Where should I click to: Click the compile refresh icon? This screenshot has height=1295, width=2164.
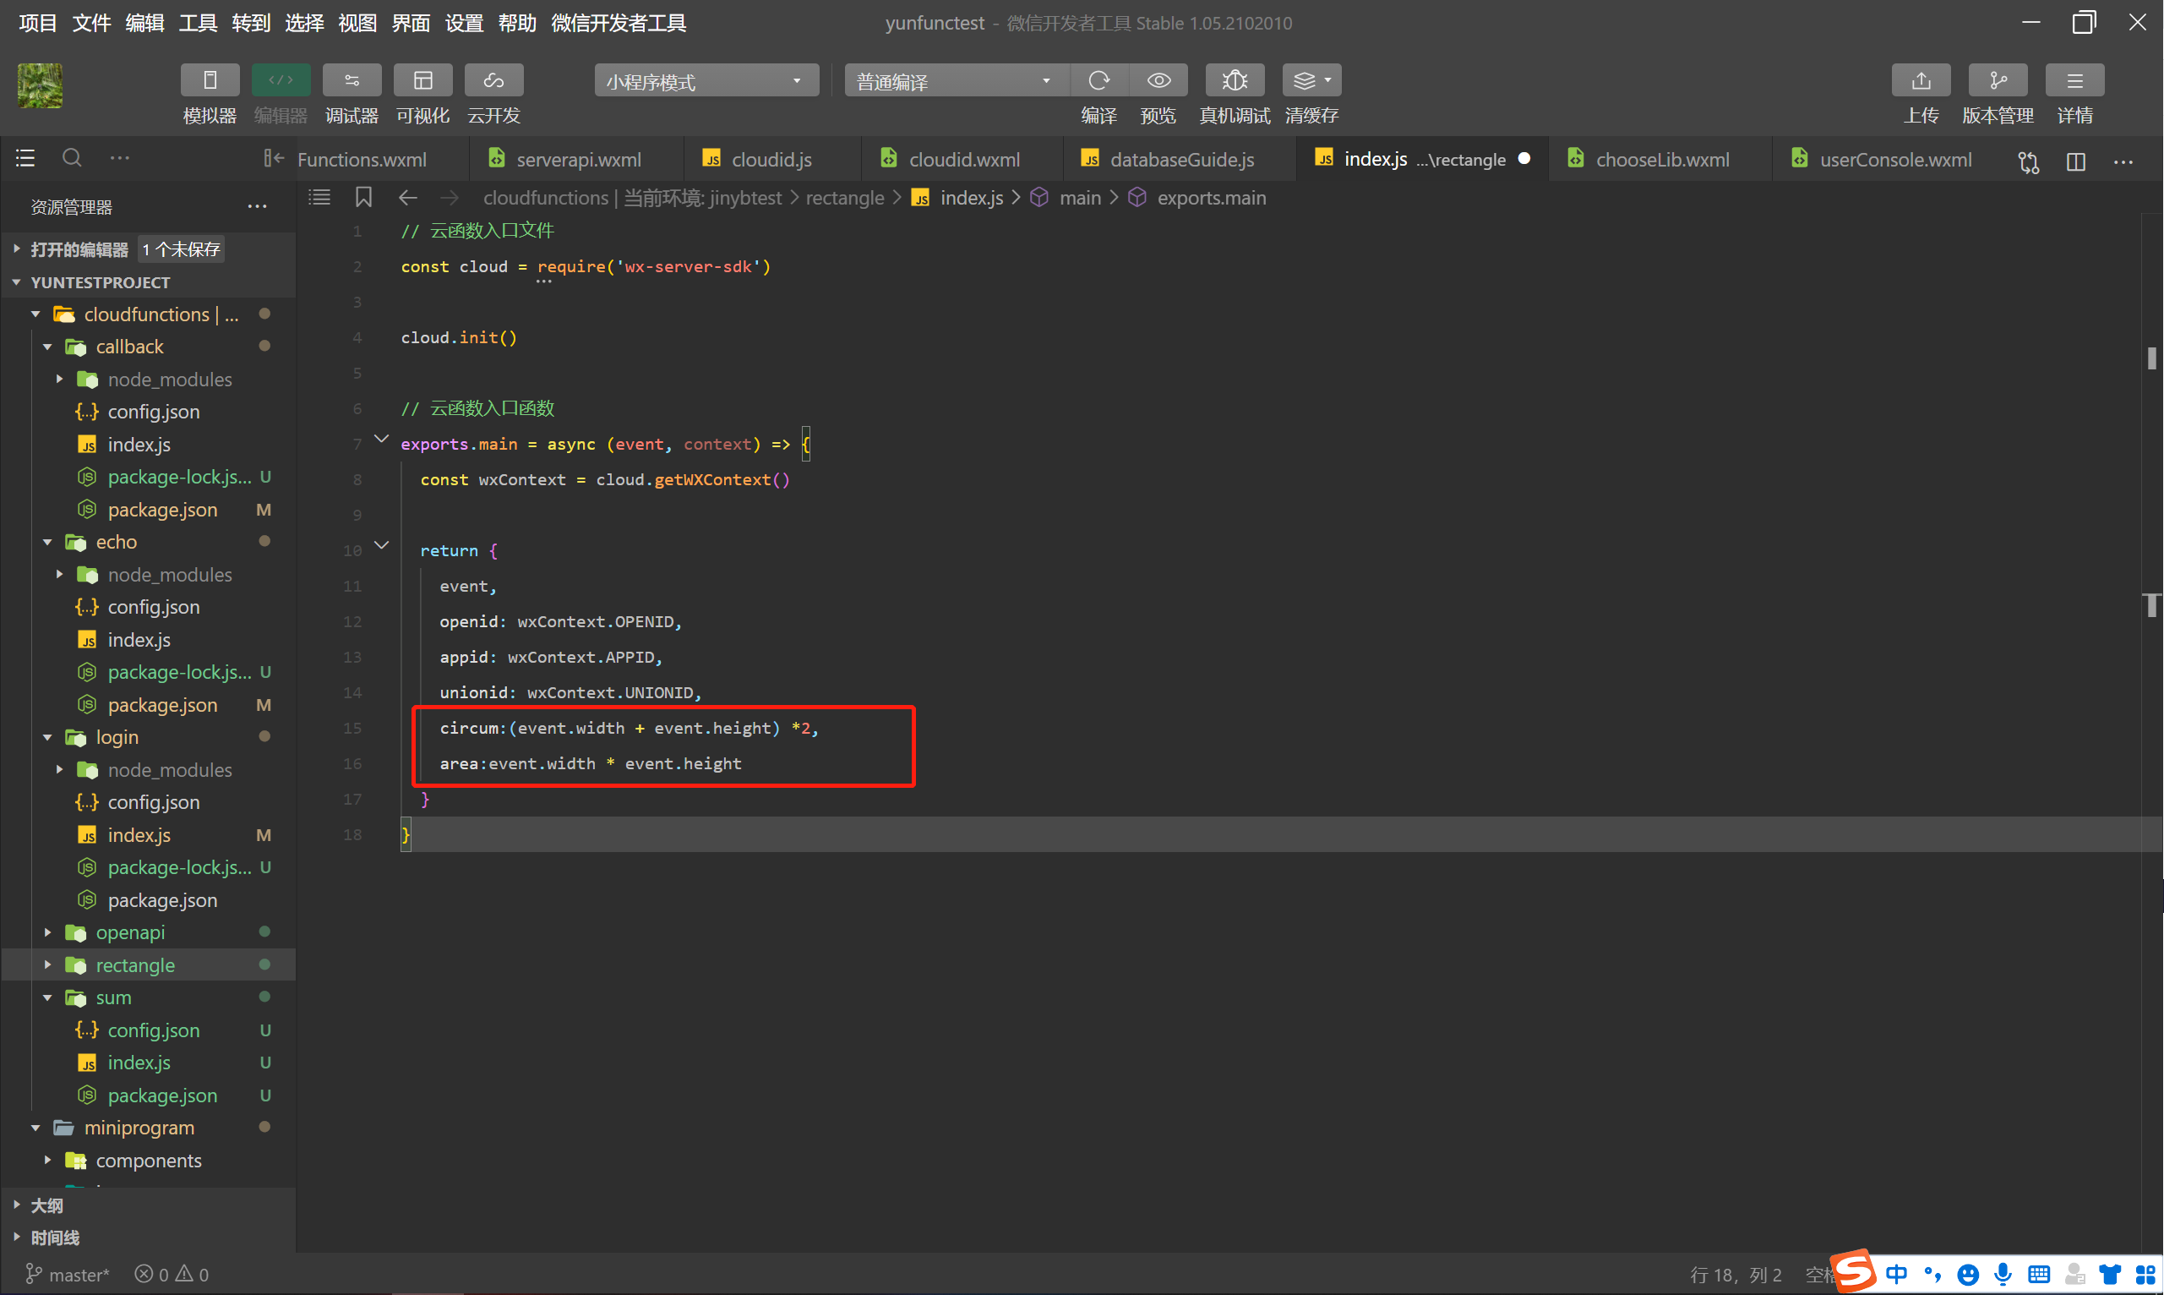coord(1099,80)
